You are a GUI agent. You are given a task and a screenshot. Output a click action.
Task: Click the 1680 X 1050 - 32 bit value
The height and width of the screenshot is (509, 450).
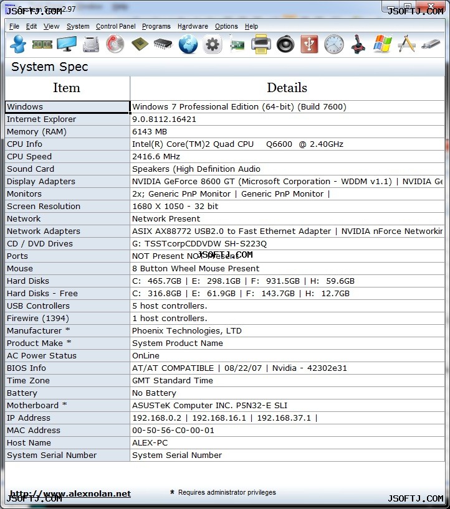click(x=175, y=206)
